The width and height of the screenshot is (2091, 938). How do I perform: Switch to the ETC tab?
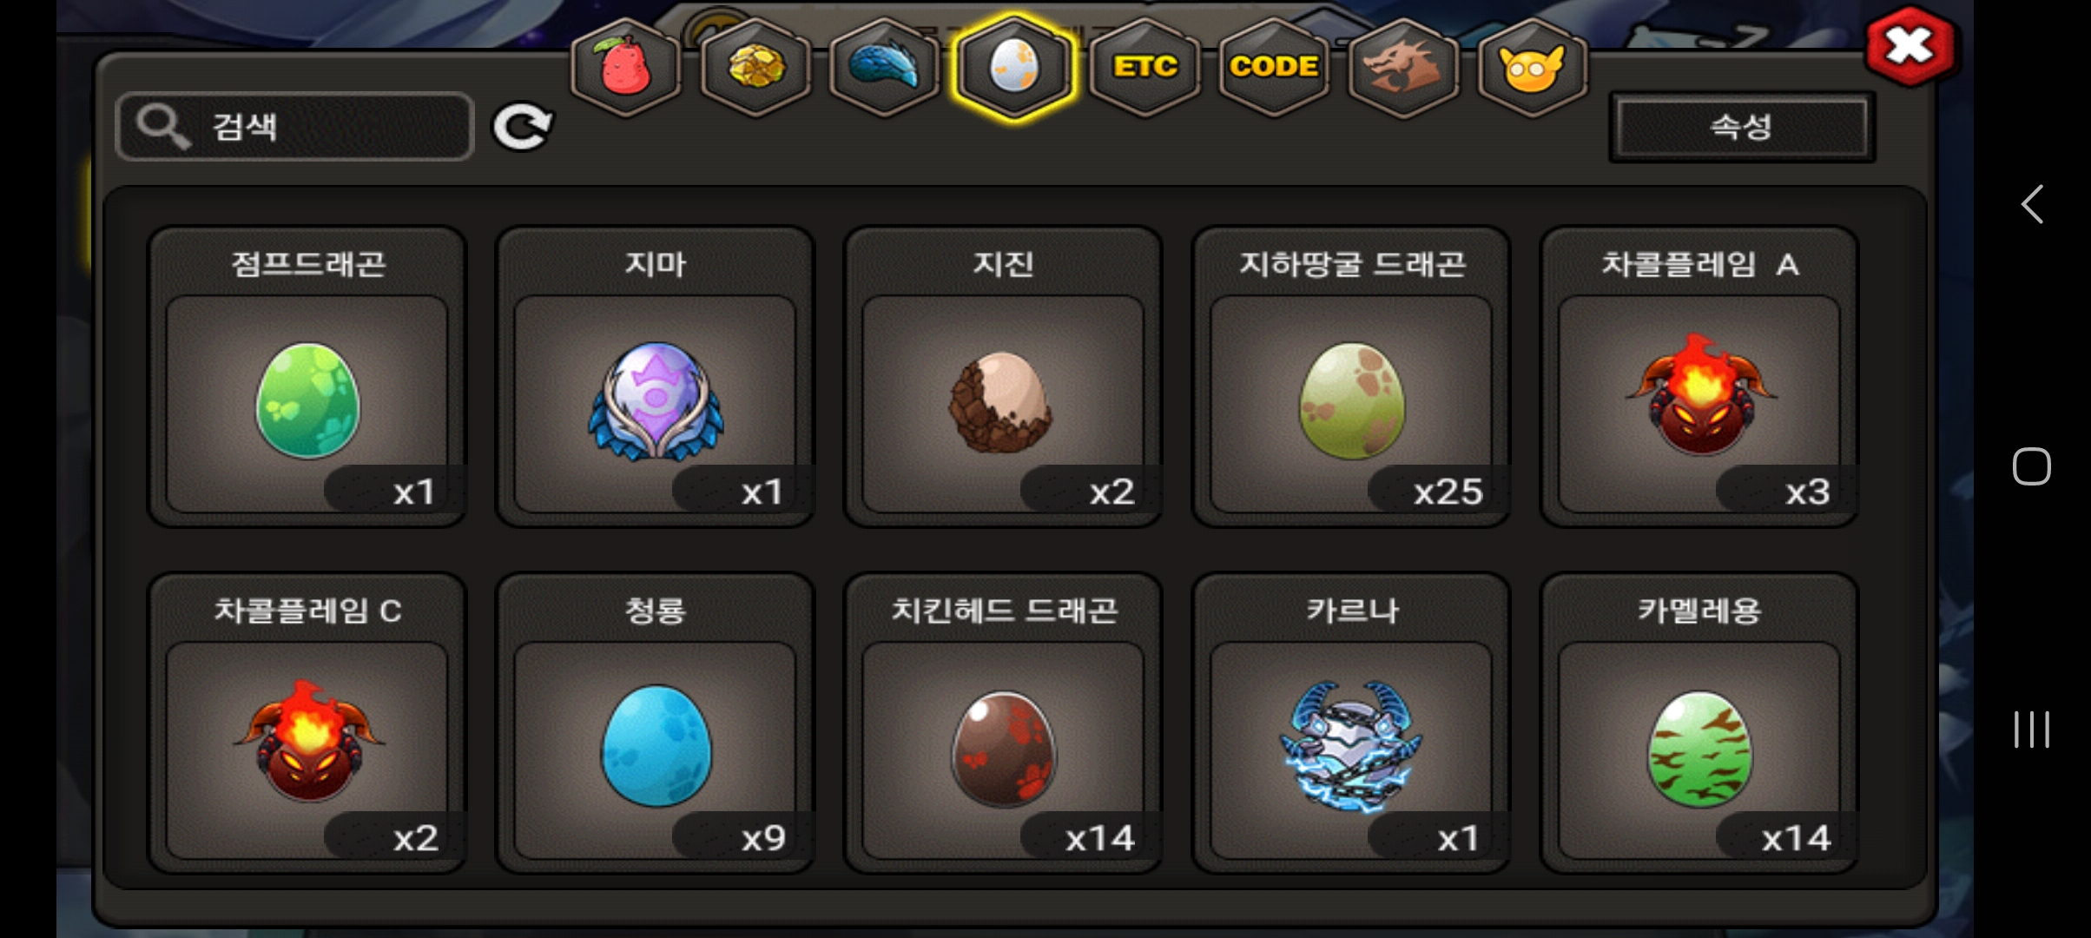pos(1144,68)
